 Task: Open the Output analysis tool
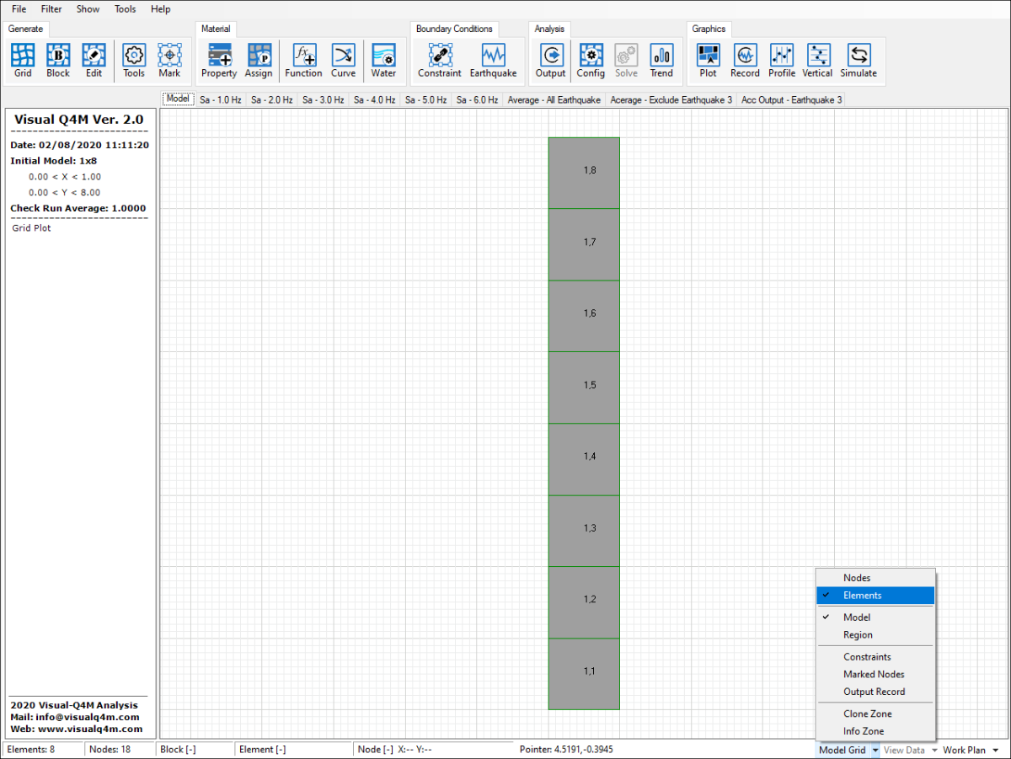click(x=551, y=61)
